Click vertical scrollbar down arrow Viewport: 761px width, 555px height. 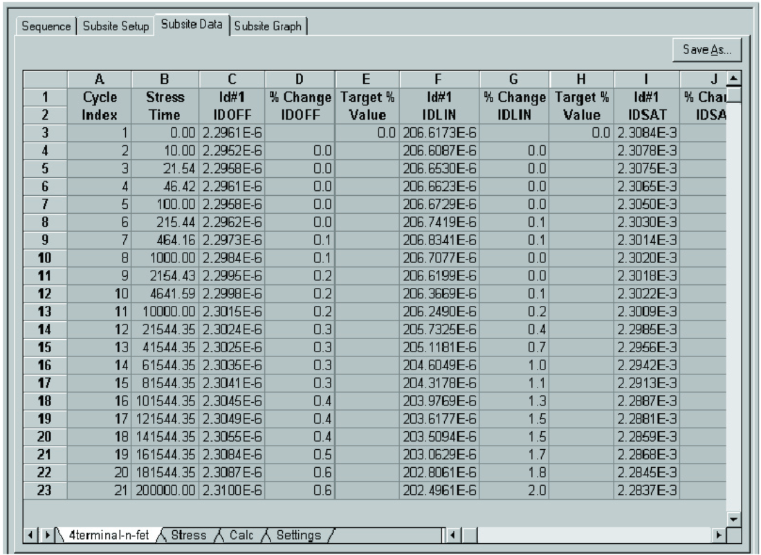(733, 520)
